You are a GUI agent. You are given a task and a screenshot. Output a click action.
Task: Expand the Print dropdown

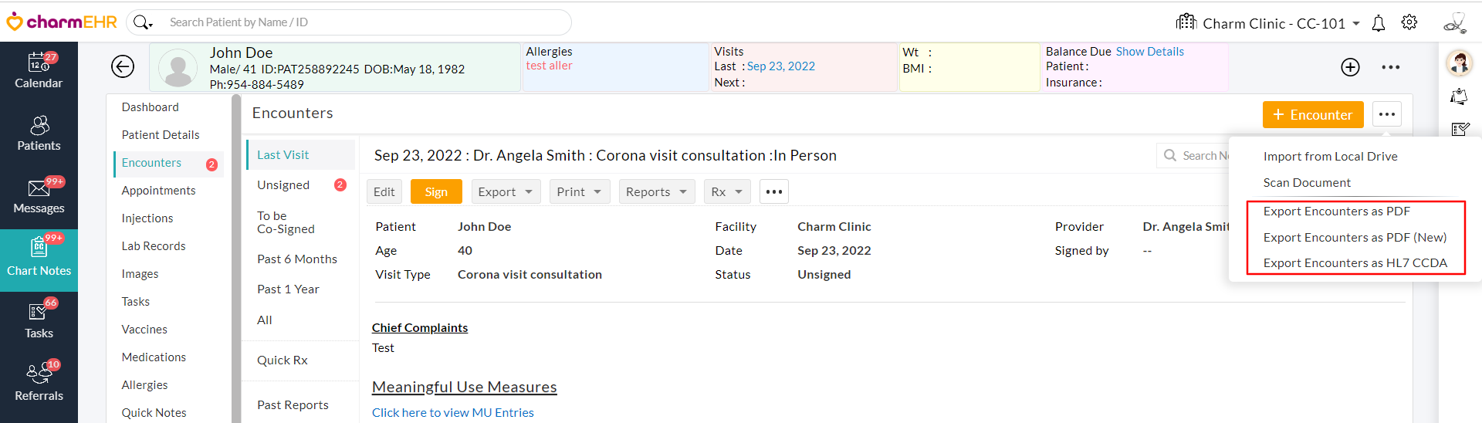(579, 192)
